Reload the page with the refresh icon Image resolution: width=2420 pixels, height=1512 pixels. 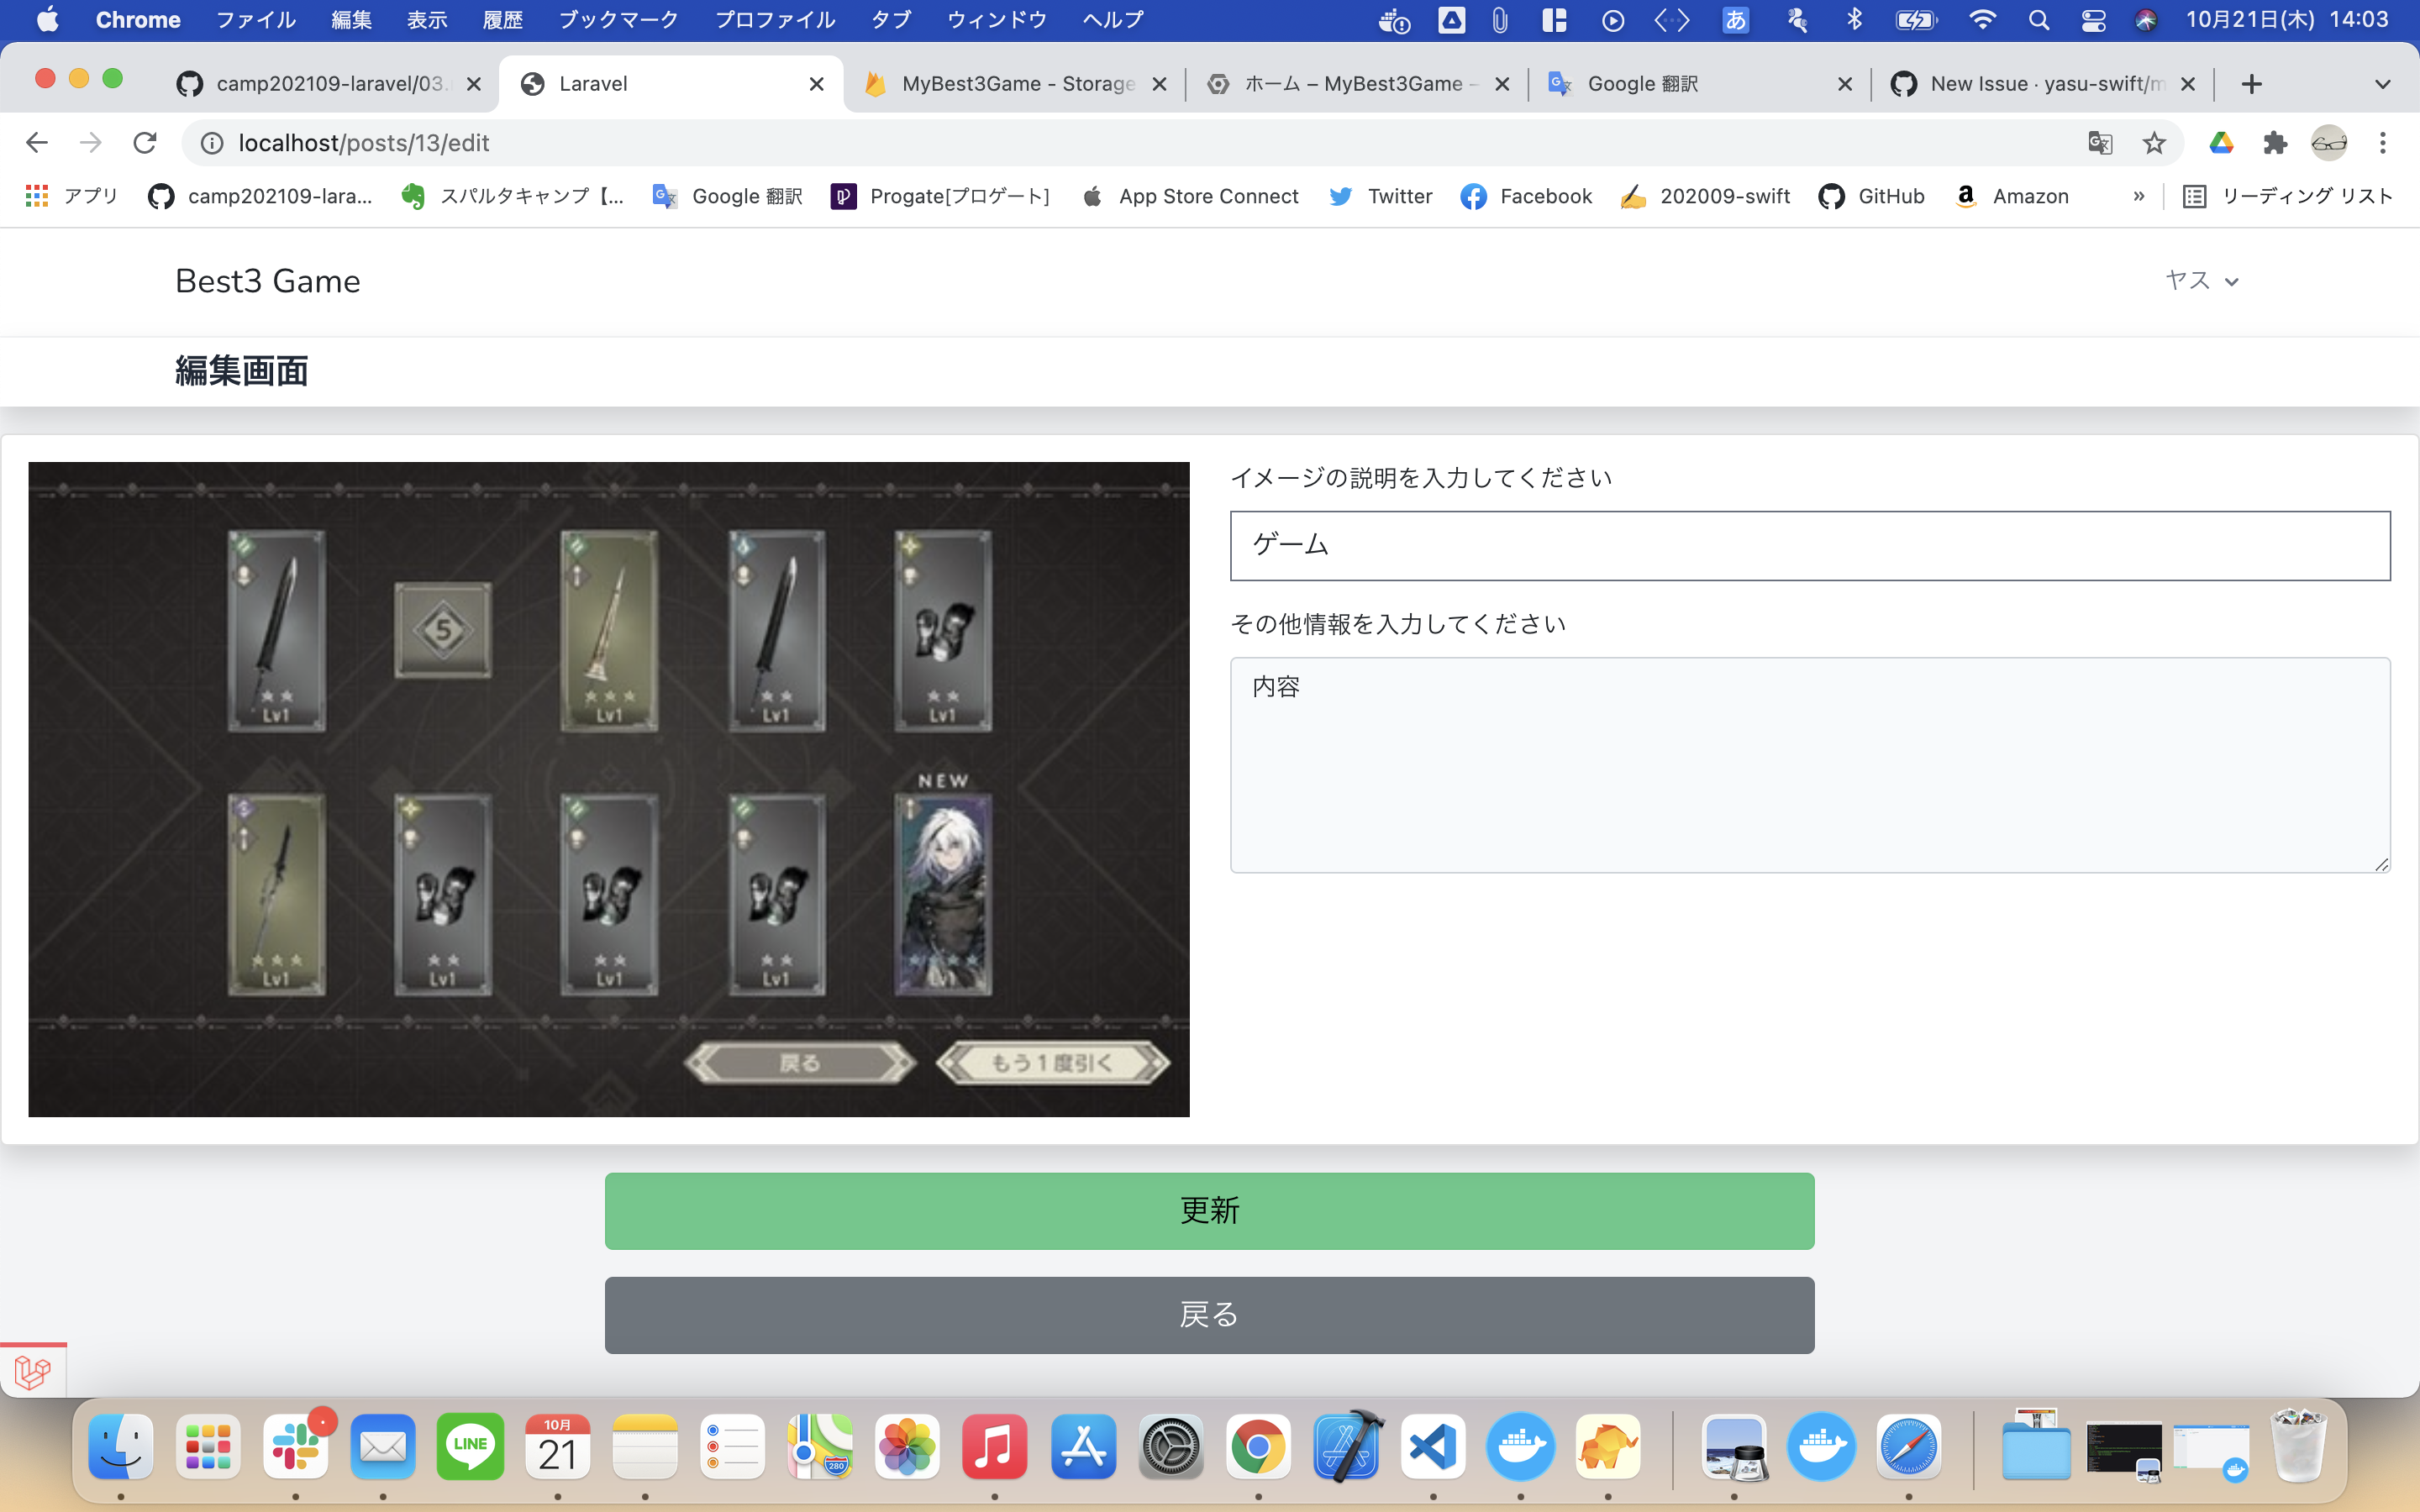pos(145,143)
